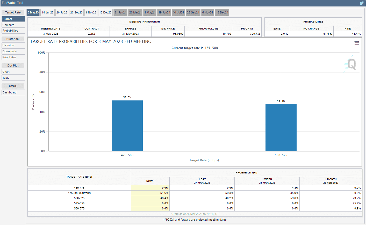Screen dimensions: 366x226
Task: Select the 31 Jan24 projected meeting tab
Action: pyautogui.click(x=120, y=12)
